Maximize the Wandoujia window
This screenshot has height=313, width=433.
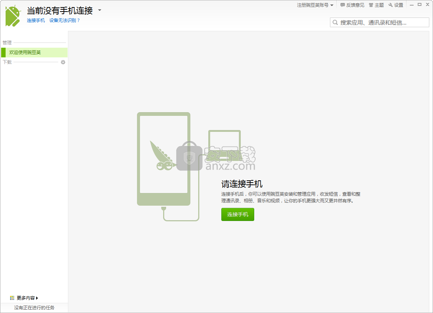pos(420,5)
